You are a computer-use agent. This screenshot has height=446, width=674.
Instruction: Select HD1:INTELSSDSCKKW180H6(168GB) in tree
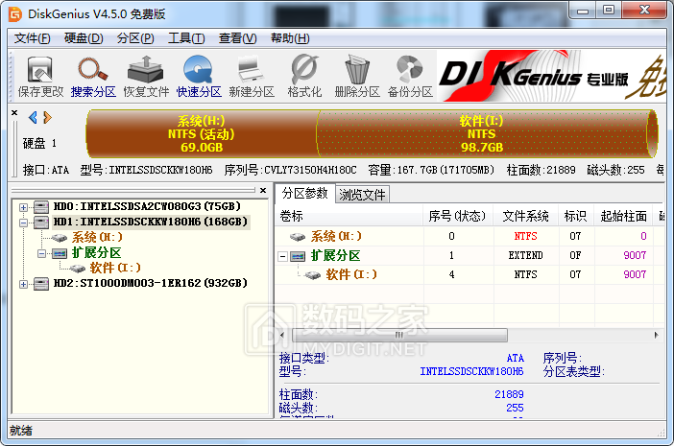coord(151,222)
